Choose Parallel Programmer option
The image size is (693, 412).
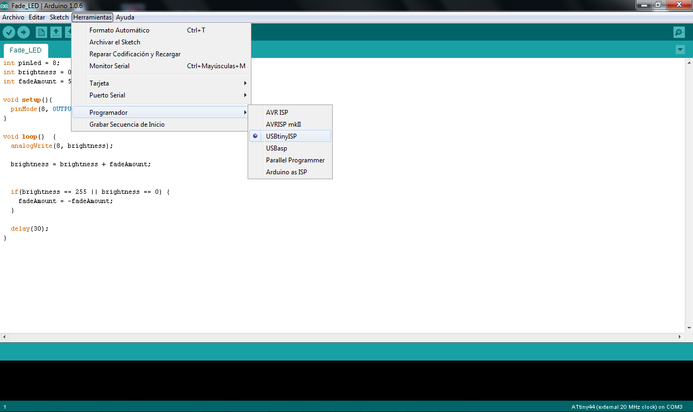289,160
